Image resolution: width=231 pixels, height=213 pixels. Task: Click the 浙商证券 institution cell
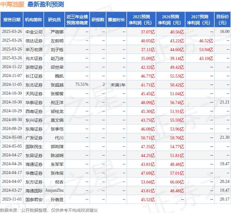point(34,67)
